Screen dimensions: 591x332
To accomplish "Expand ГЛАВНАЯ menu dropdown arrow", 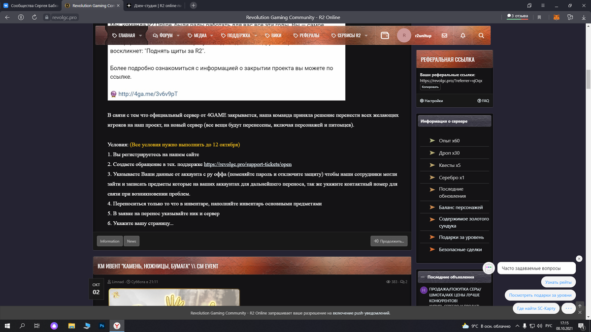I will click(141, 35).
